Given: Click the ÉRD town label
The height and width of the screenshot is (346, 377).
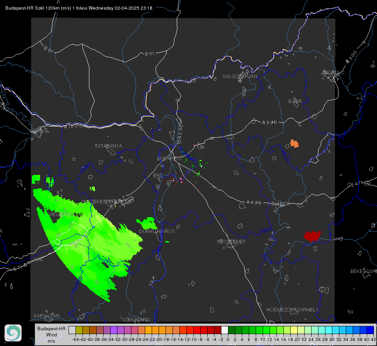Looking at the screenshot, I should [158, 176].
